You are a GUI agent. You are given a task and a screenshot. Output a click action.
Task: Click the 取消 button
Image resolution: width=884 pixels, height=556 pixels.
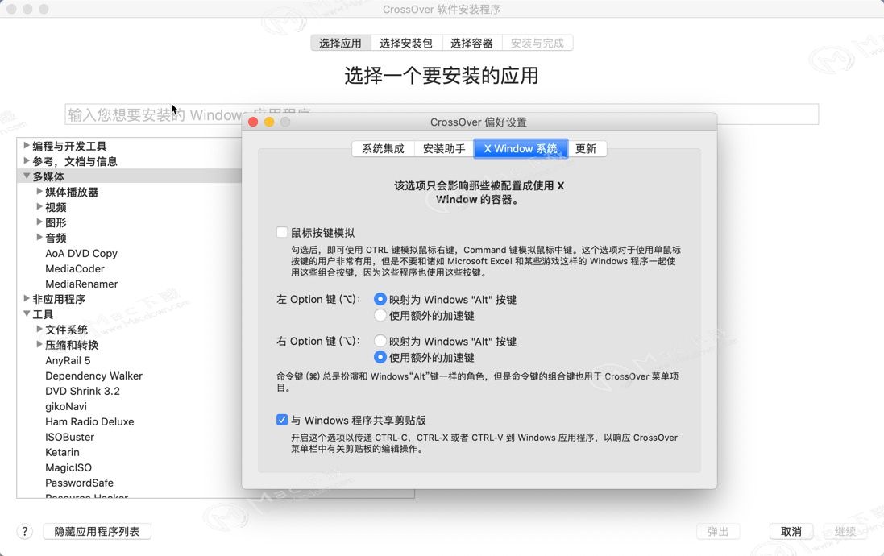coord(791,531)
